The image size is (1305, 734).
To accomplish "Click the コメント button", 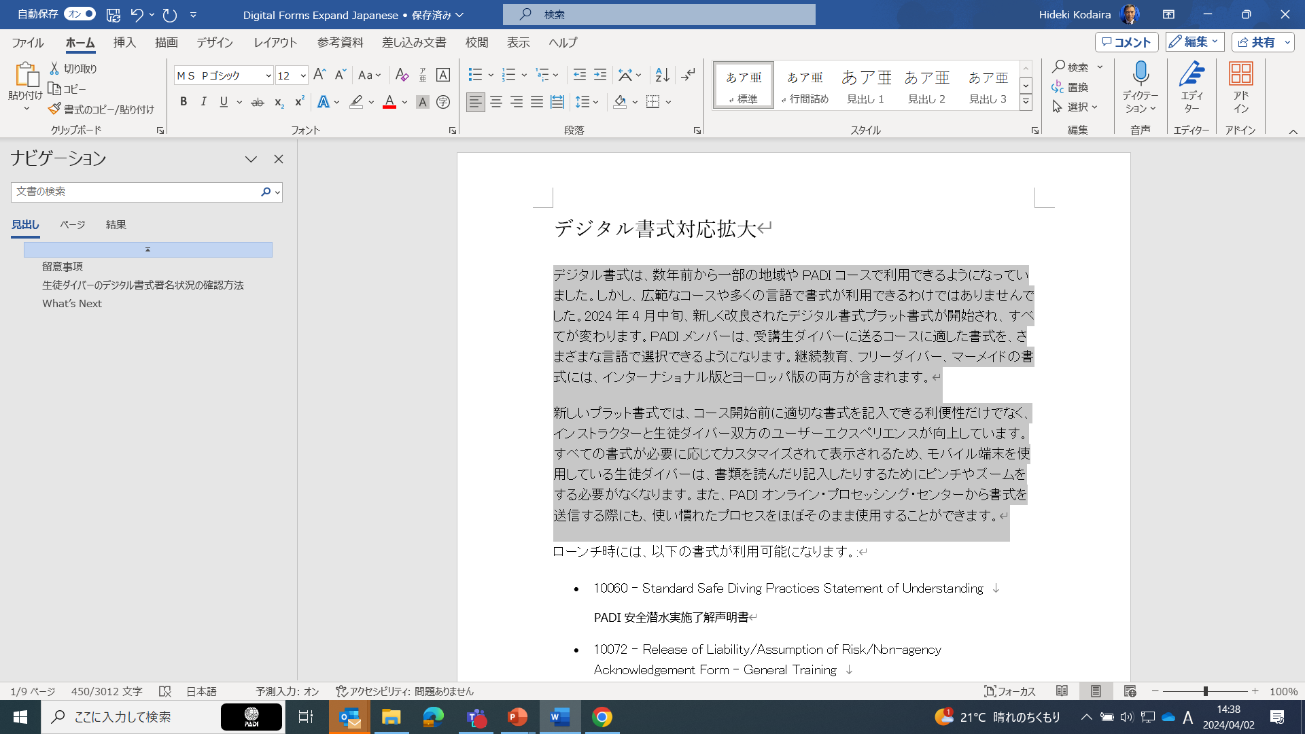I will 1126,42.
